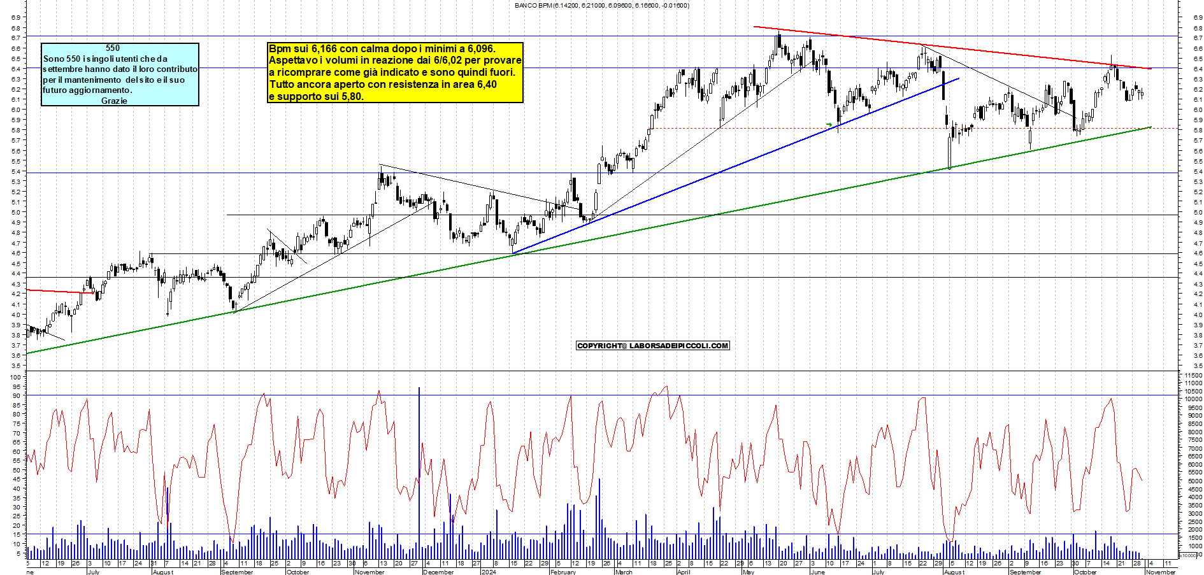The height and width of the screenshot is (575, 1204).
Task: Click the "x10000" multiplier label under the volume scale
Action: 1188,555
